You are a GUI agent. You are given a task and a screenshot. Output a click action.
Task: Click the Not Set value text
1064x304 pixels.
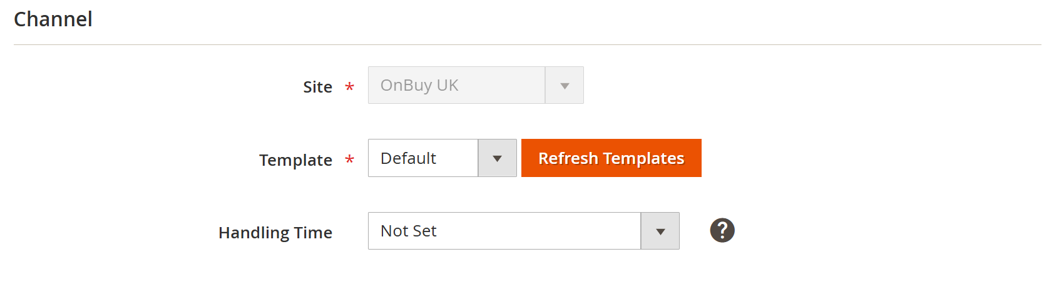pyautogui.click(x=408, y=231)
